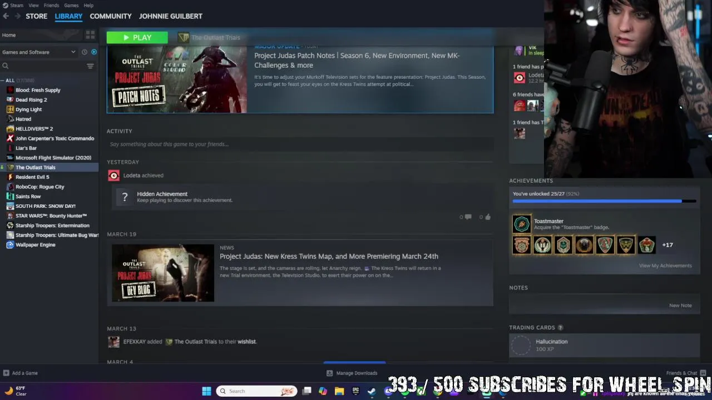Select RoboCop: Rogue City in list
The image size is (712, 400).
39,187
